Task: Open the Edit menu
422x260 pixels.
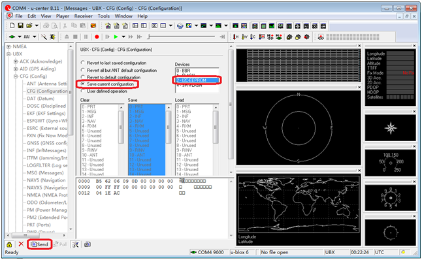Action: 31,16
